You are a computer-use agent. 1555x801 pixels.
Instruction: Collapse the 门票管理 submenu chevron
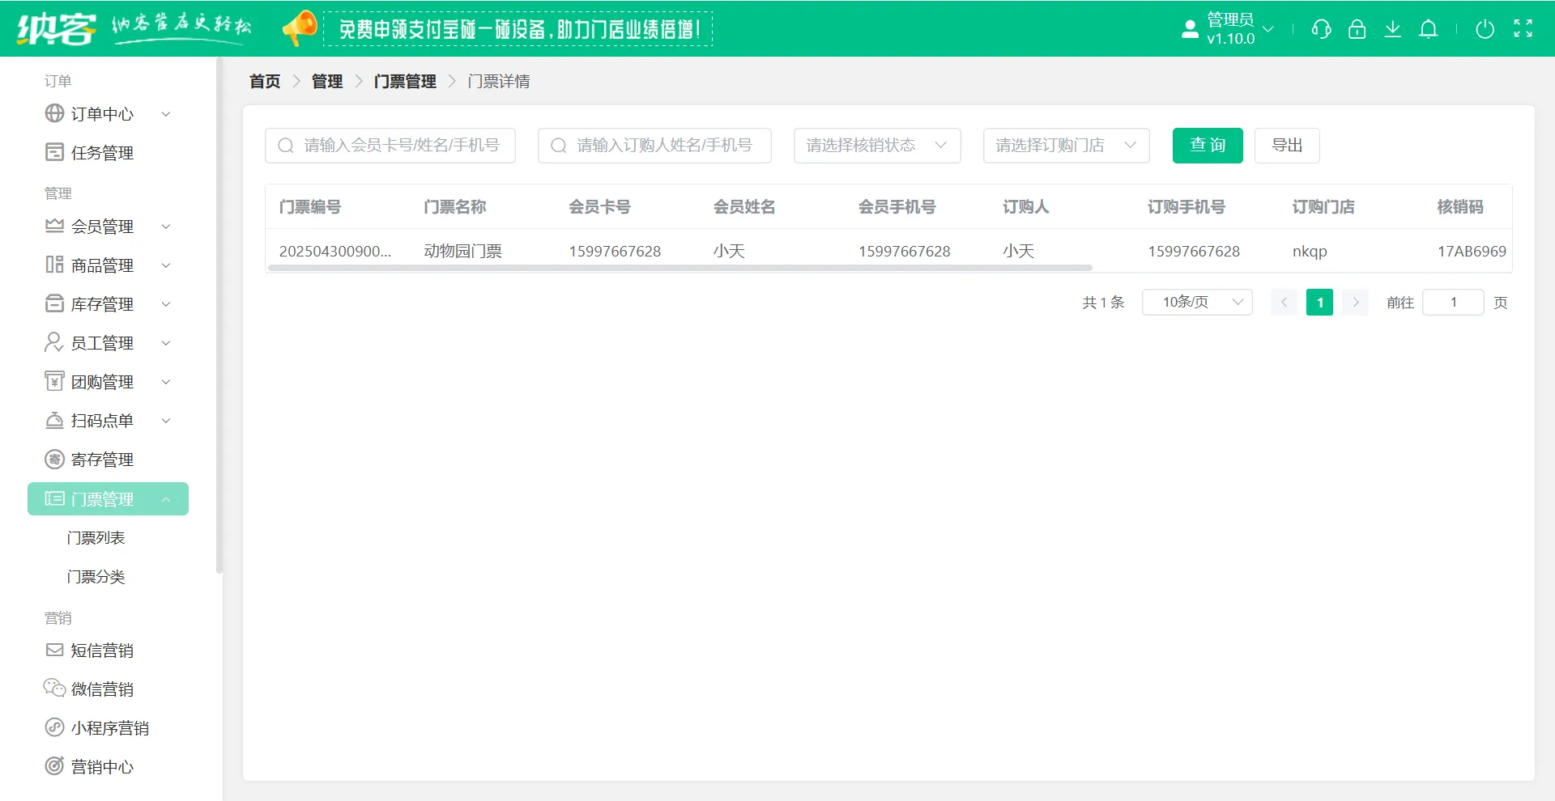[x=166, y=499]
